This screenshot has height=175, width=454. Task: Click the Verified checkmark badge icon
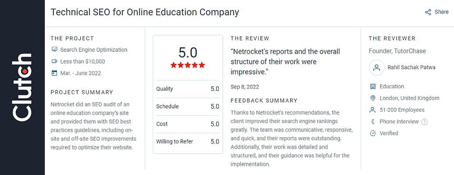click(x=373, y=133)
